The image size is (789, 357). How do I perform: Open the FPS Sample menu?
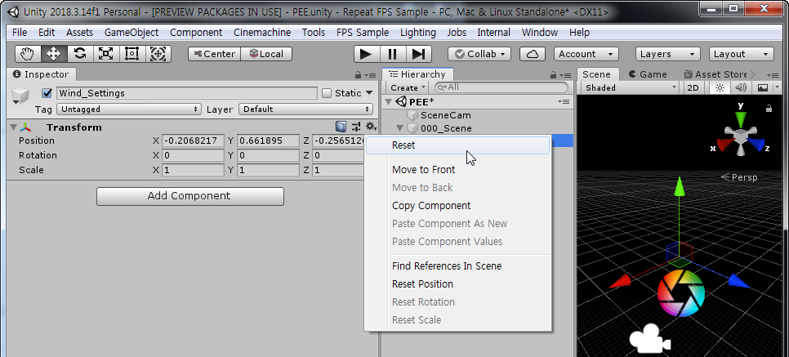coord(363,32)
